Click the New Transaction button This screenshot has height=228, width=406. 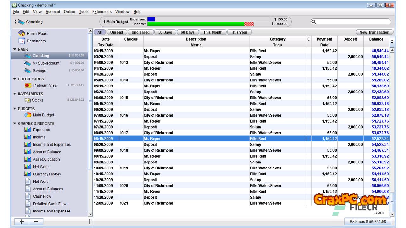click(374, 32)
